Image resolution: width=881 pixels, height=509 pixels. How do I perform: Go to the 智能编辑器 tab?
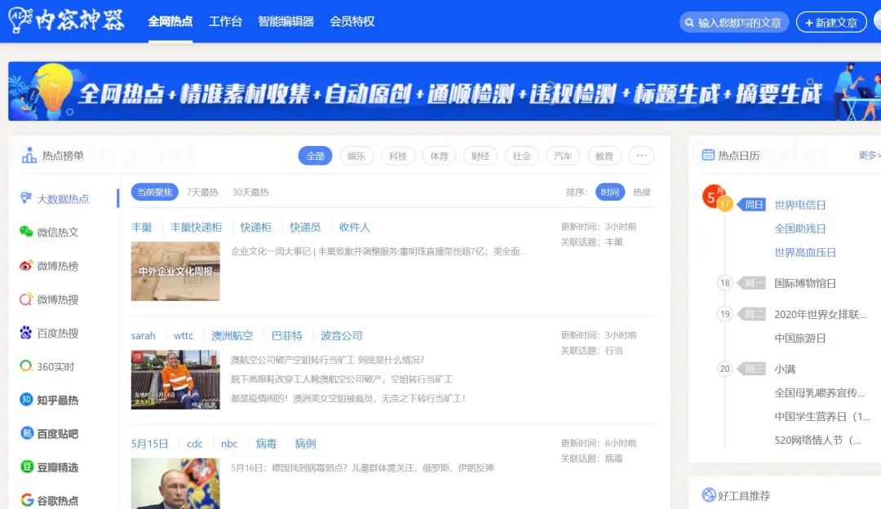pos(286,22)
